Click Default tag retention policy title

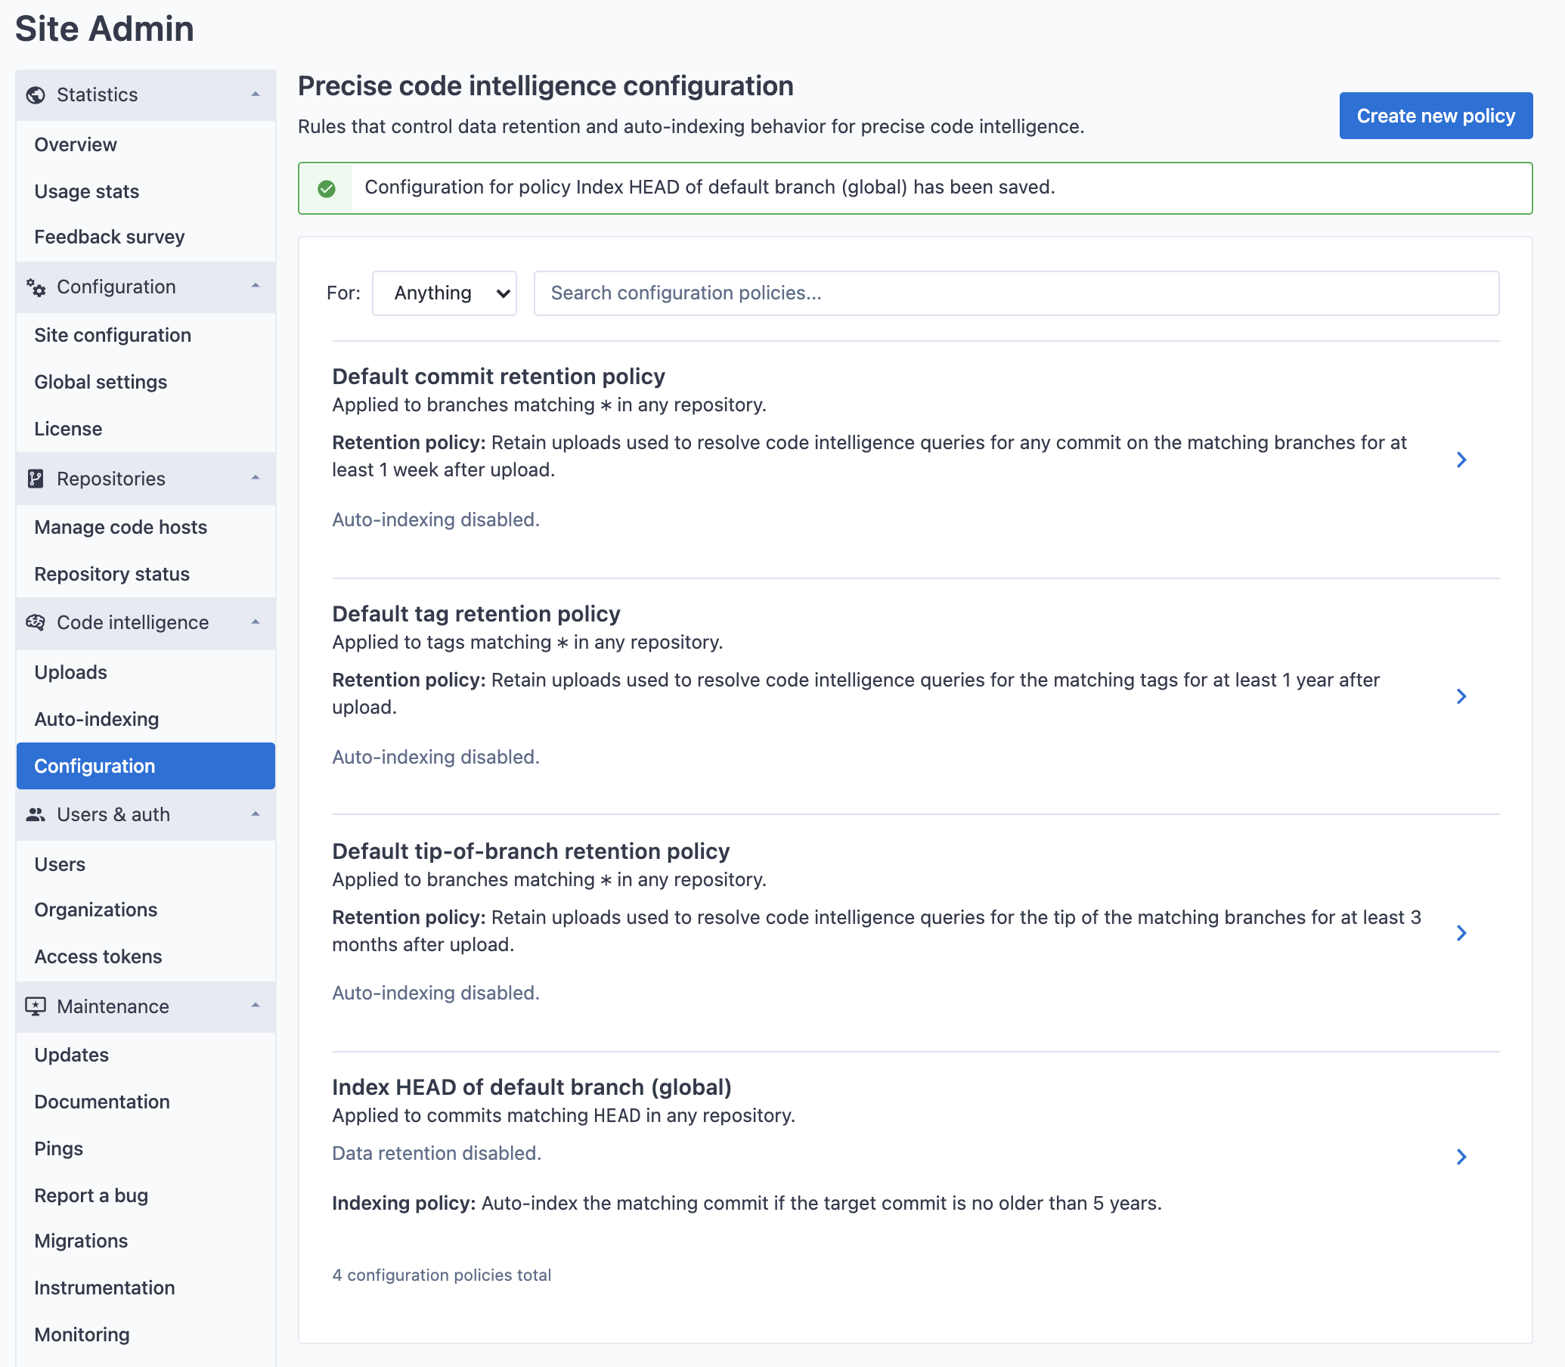(476, 614)
